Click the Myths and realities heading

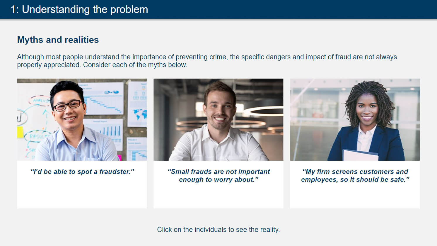click(58, 40)
